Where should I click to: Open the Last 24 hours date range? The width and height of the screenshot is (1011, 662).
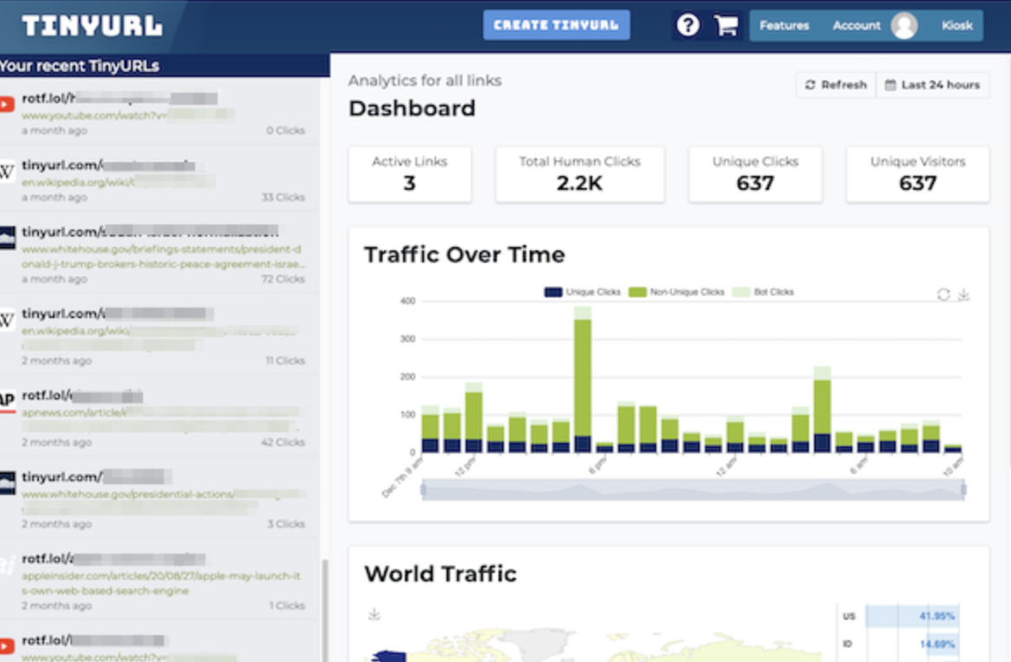click(932, 84)
